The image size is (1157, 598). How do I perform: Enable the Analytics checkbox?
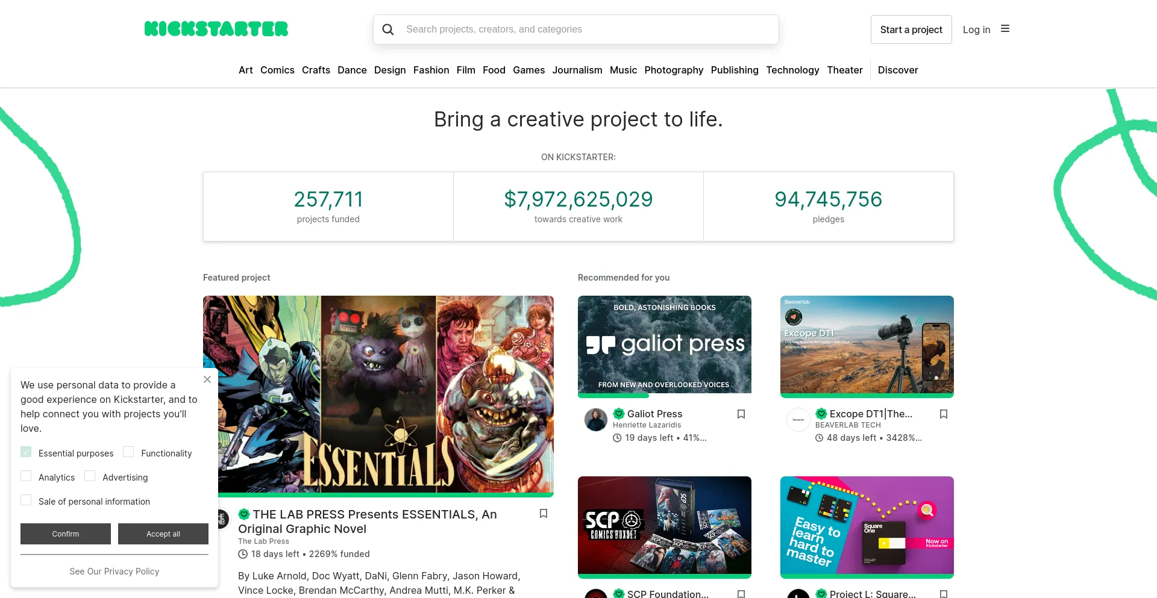coord(26,476)
